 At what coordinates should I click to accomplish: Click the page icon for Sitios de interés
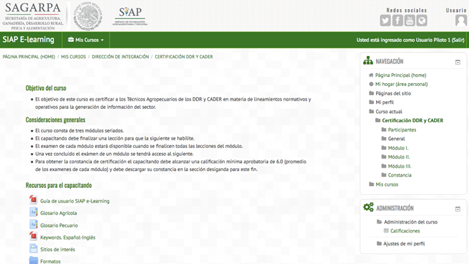click(x=33, y=248)
